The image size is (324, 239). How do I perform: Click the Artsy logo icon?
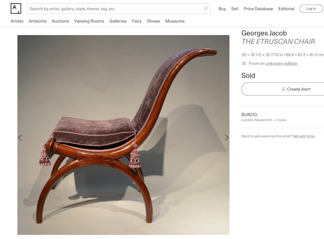16,8
